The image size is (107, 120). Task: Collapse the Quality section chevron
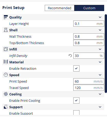click(x=100, y=17)
